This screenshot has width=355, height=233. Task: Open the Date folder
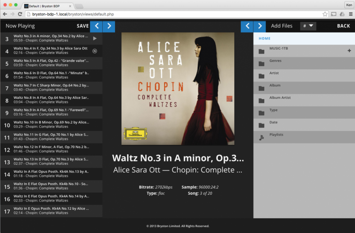point(304,125)
